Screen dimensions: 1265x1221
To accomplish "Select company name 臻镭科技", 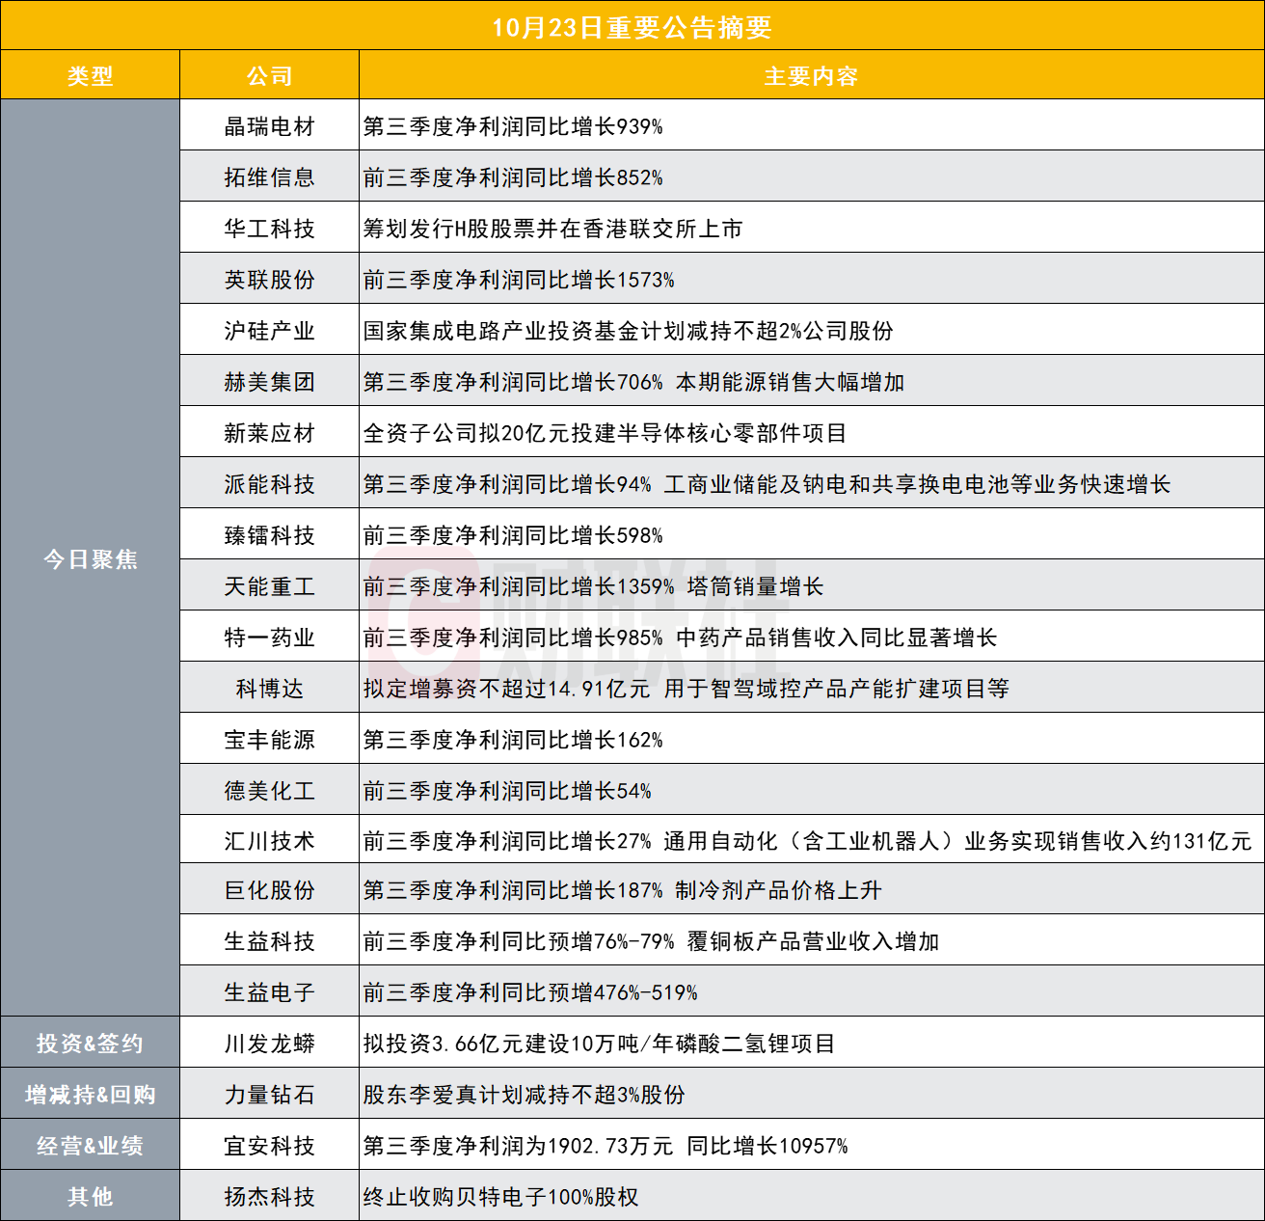I will pyautogui.click(x=270, y=535).
